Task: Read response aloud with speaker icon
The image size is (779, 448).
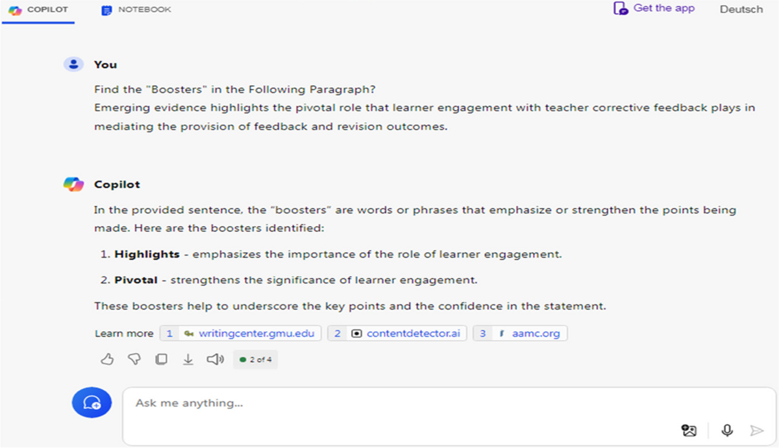Action: 215,359
